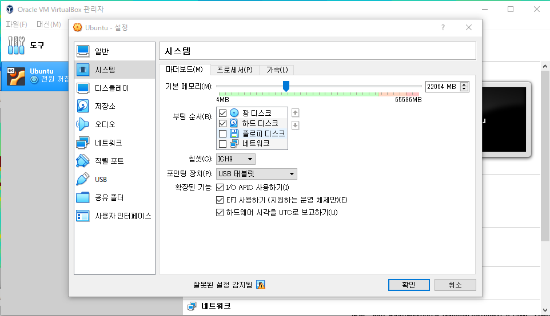This screenshot has width=550, height=316.
Task: Toggle EFI 사용하기 checkbox
Action: coord(220,200)
